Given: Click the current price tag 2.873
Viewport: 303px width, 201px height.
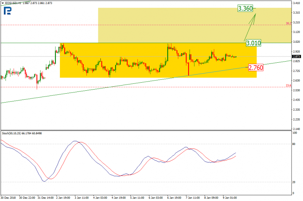Looking at the screenshot, I should 296,56.
